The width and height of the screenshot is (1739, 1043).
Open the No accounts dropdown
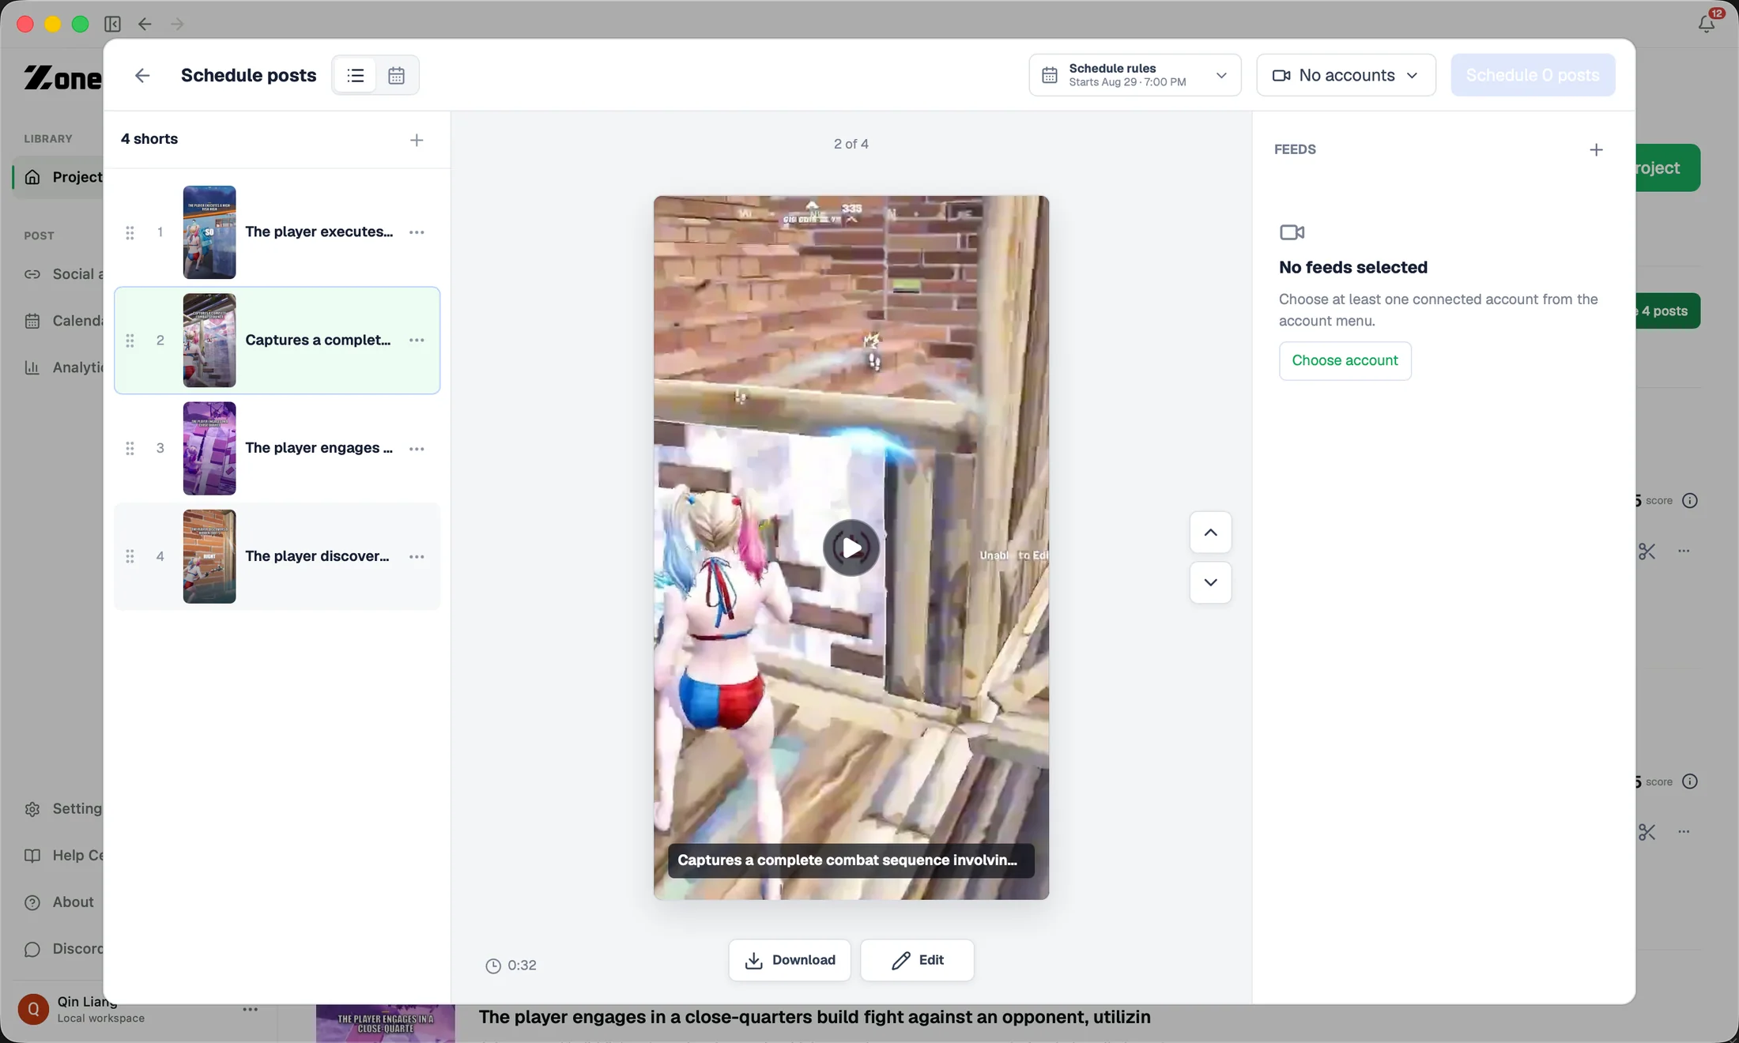point(1345,75)
